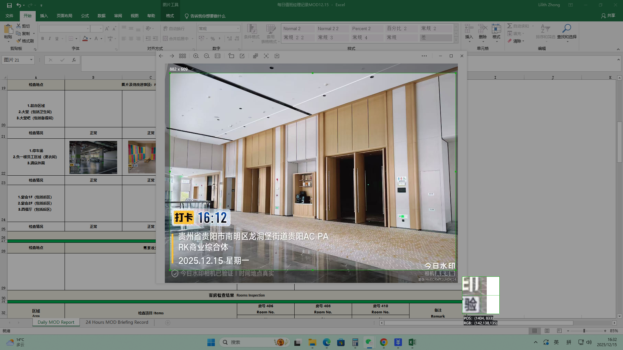Switch to 24 Hours MOD Briefing Record sheet
Viewport: 623px width, 350px height.
point(117,322)
